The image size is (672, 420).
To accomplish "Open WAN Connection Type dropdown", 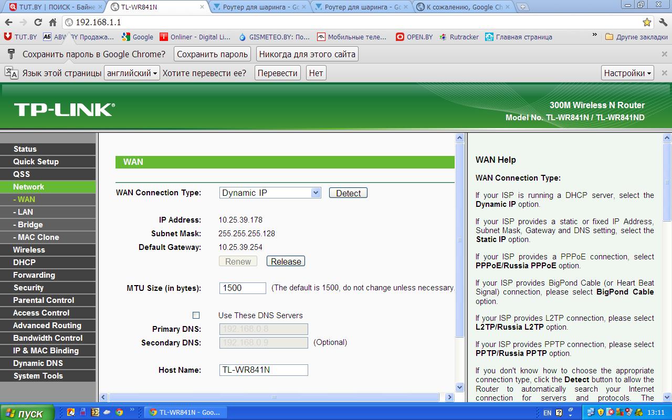I will click(270, 193).
